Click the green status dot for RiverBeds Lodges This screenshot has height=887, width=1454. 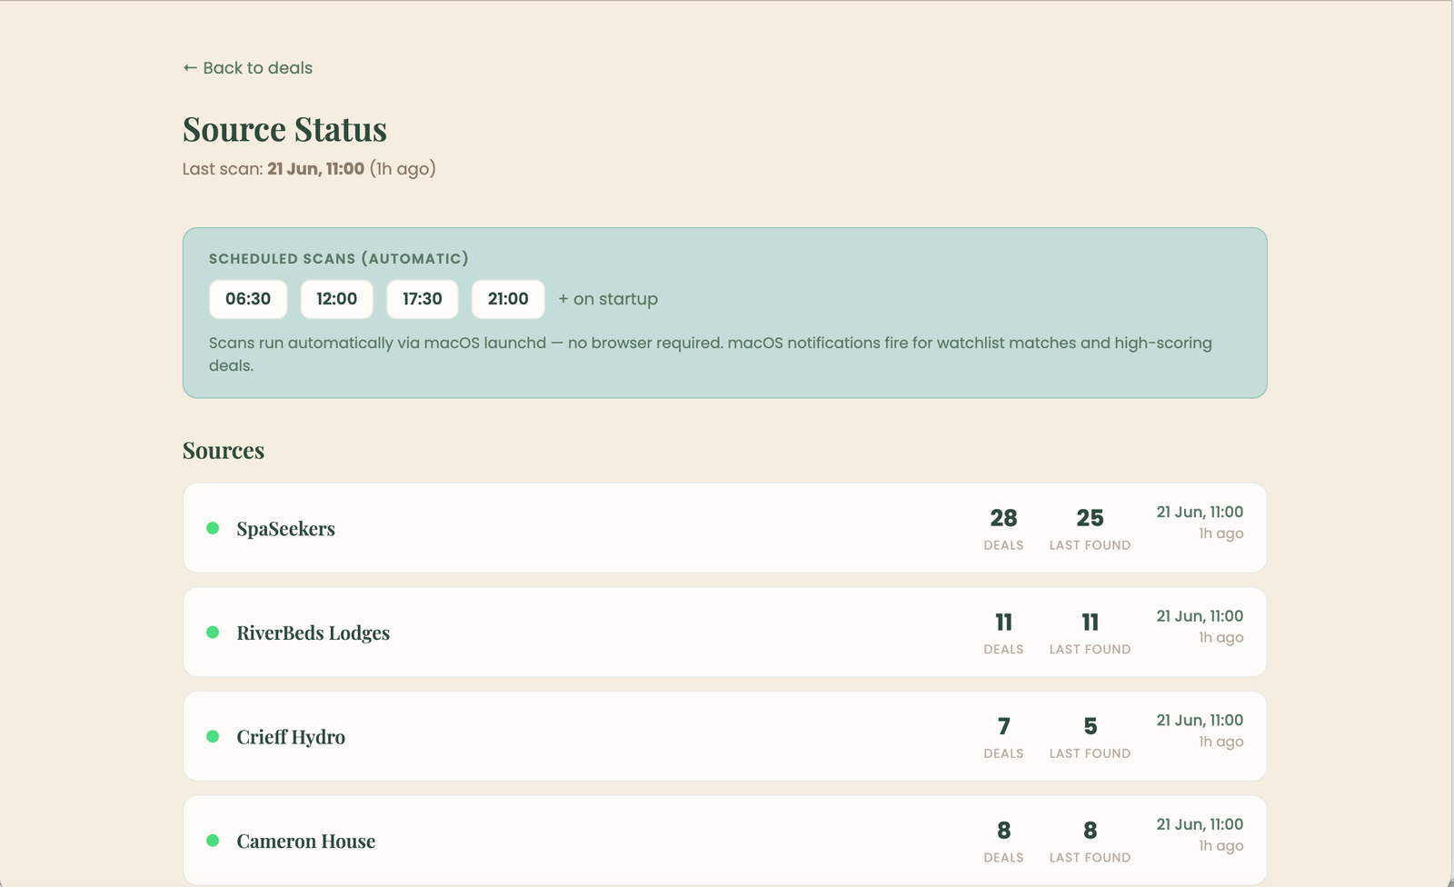click(x=213, y=632)
